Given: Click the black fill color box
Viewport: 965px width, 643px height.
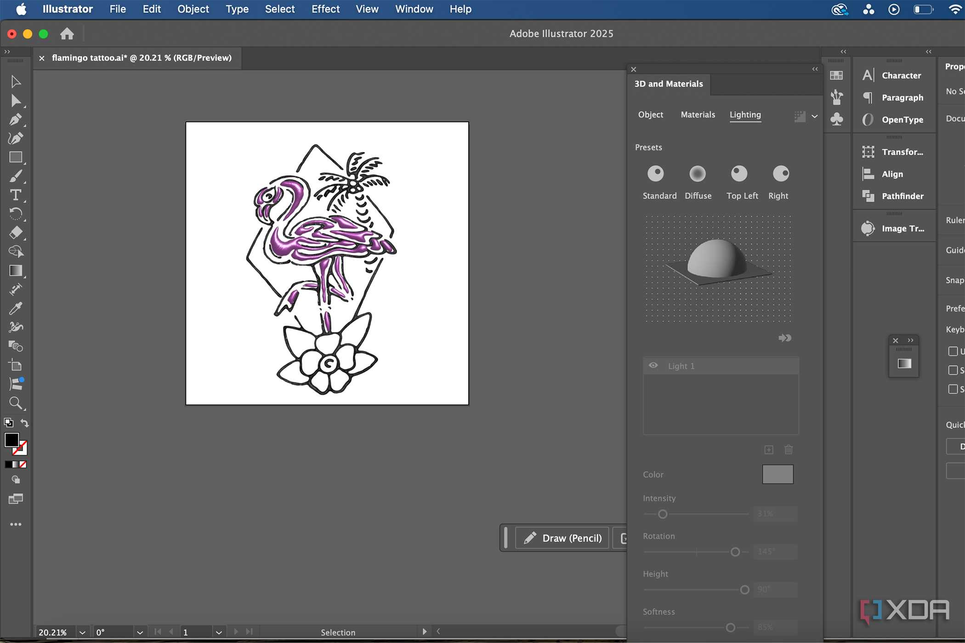Looking at the screenshot, I should 11,440.
